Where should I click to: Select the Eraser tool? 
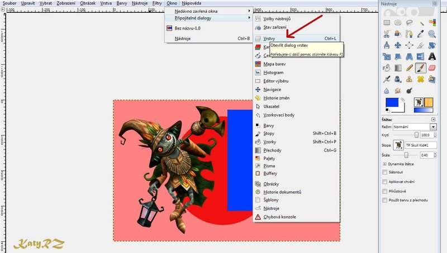(x=432, y=68)
